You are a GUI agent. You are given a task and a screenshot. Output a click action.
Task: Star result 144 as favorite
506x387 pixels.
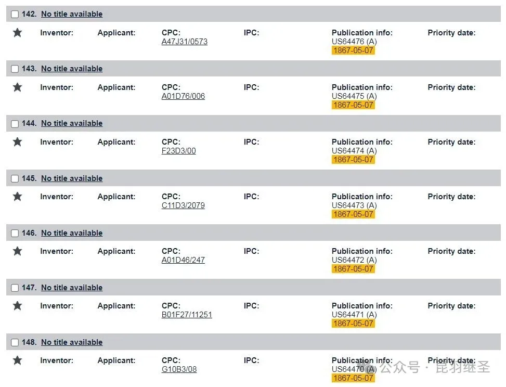tap(17, 142)
